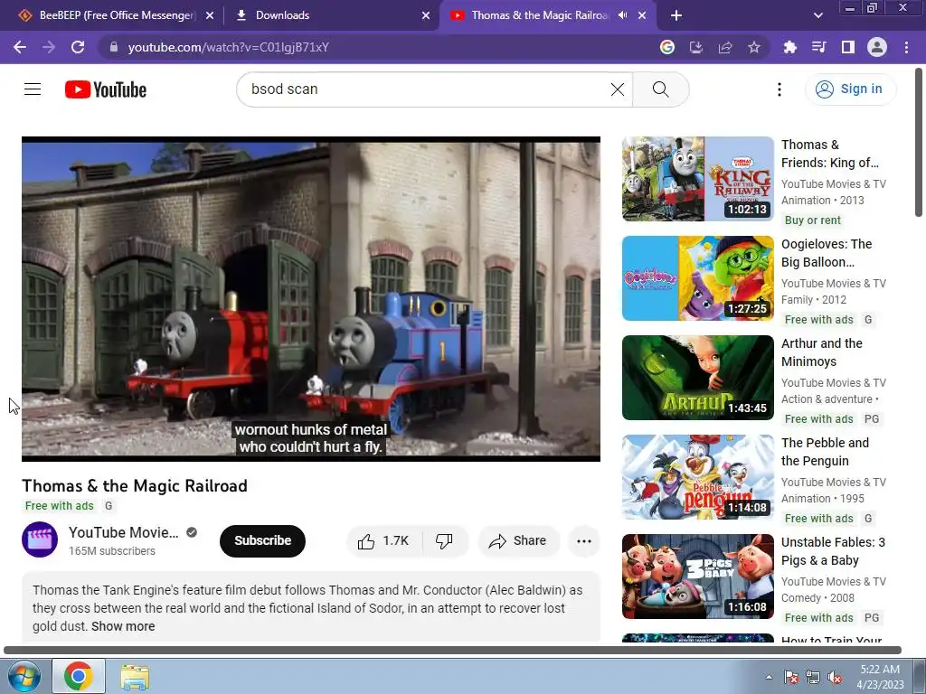Open network tray icon
The image size is (926, 694).
coord(813,678)
